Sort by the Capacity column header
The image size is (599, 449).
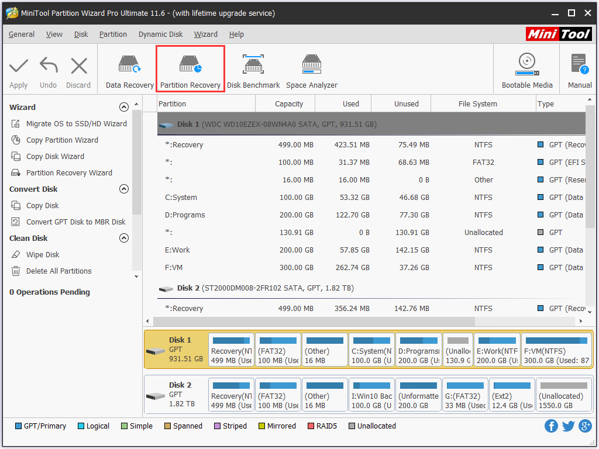point(285,104)
